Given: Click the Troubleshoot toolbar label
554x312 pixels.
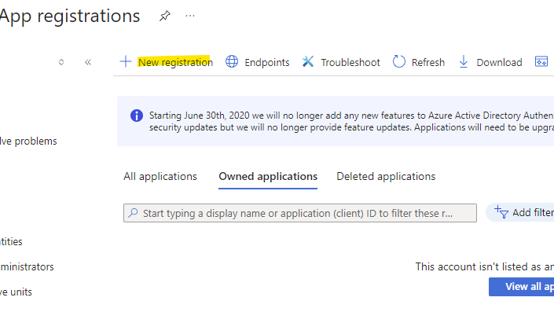Looking at the screenshot, I should tap(350, 63).
